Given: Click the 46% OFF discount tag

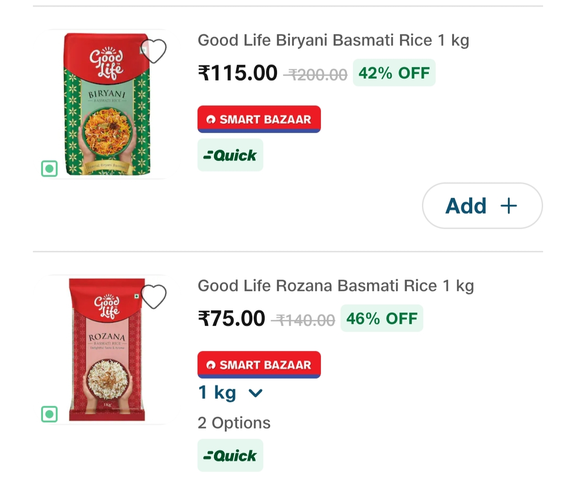Looking at the screenshot, I should (382, 318).
